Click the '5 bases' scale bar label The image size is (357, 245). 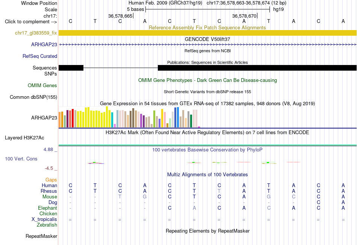135,9
